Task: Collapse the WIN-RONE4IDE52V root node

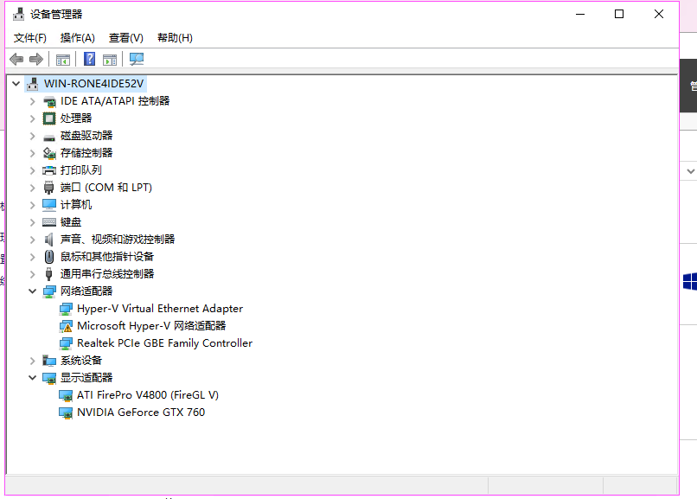Action: [16, 84]
